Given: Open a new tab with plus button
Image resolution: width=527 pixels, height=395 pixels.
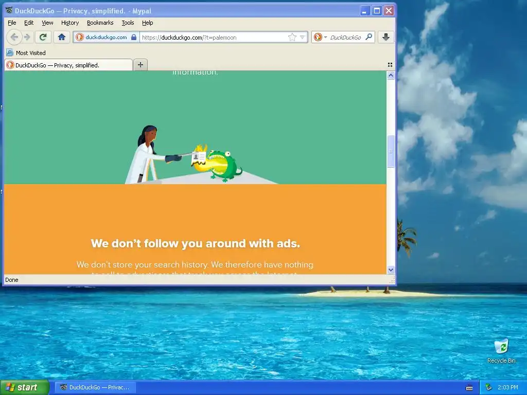Looking at the screenshot, I should (140, 65).
